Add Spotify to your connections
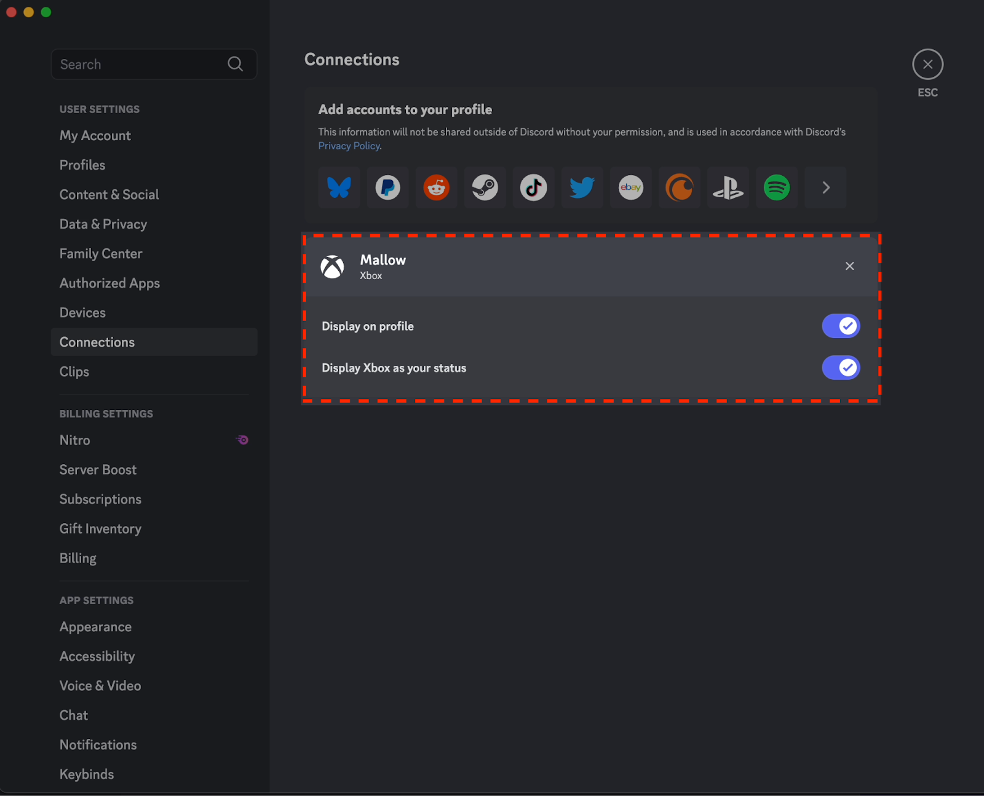Image resolution: width=984 pixels, height=796 pixels. click(x=776, y=187)
